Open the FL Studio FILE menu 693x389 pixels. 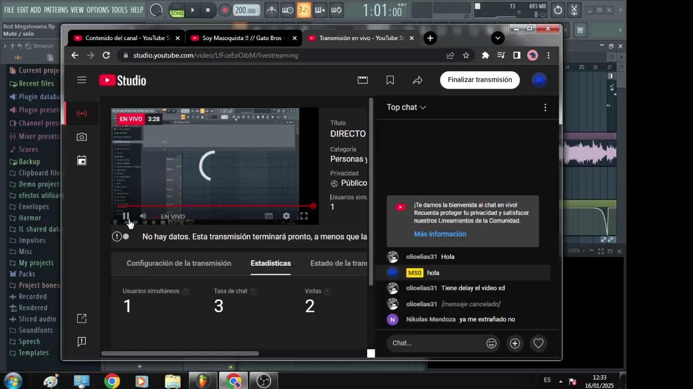click(9, 10)
